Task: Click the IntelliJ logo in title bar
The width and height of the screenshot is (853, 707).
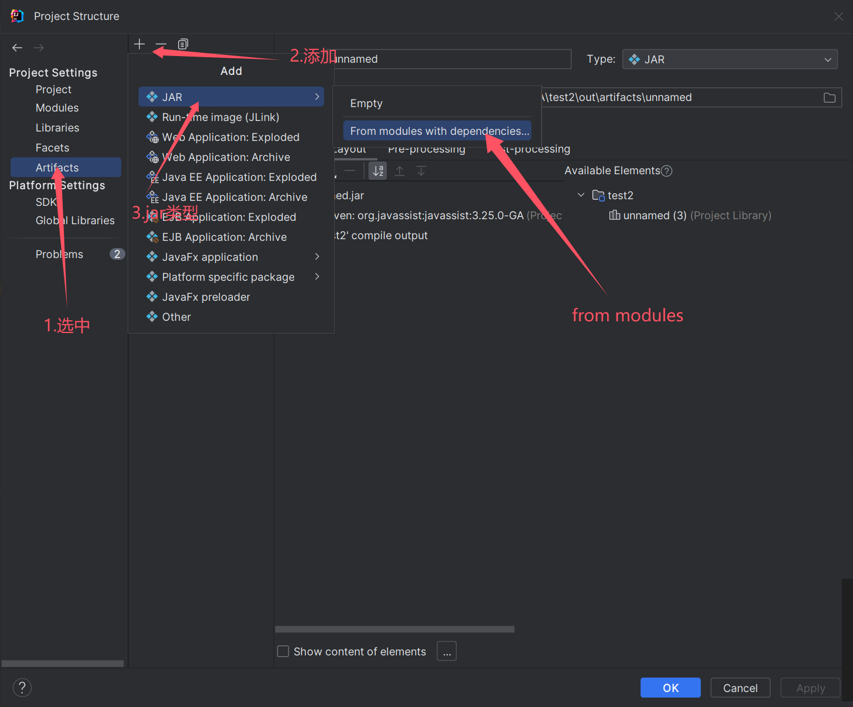Action: (17, 16)
